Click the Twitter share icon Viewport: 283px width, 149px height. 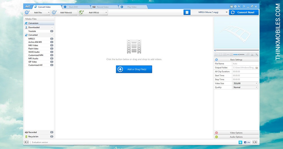pyautogui.click(x=240, y=142)
